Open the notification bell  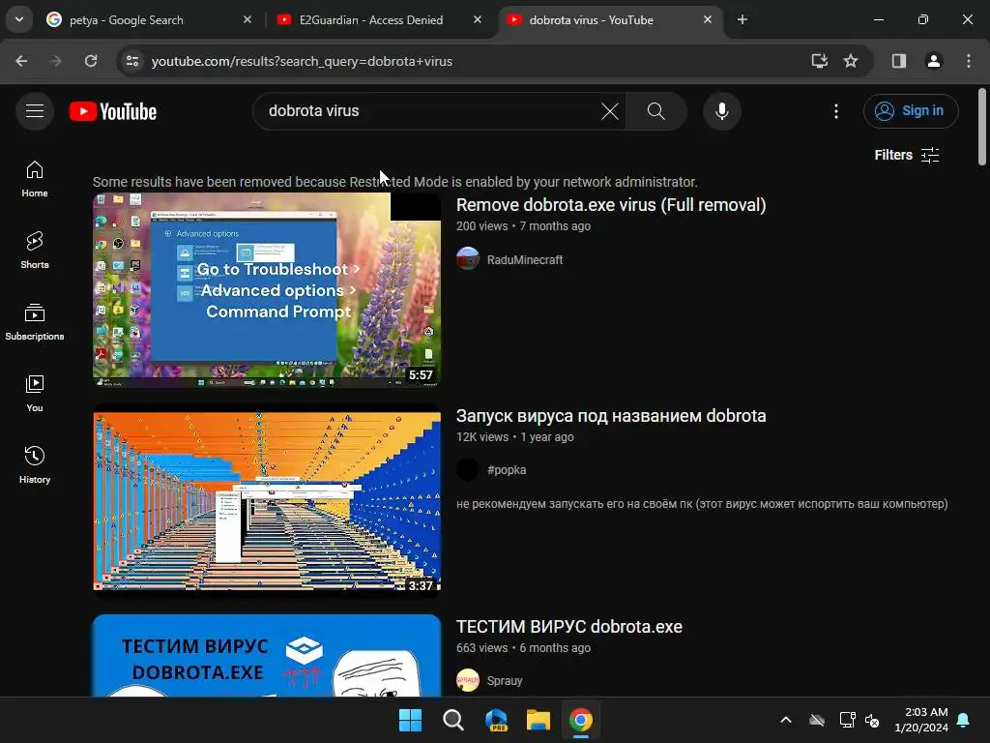(964, 720)
